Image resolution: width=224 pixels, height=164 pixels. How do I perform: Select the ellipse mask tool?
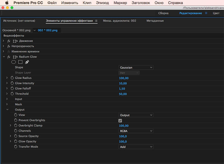coord(13,62)
